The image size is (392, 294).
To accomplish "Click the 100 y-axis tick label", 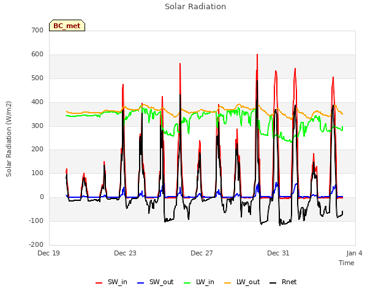I will click(37, 173).
